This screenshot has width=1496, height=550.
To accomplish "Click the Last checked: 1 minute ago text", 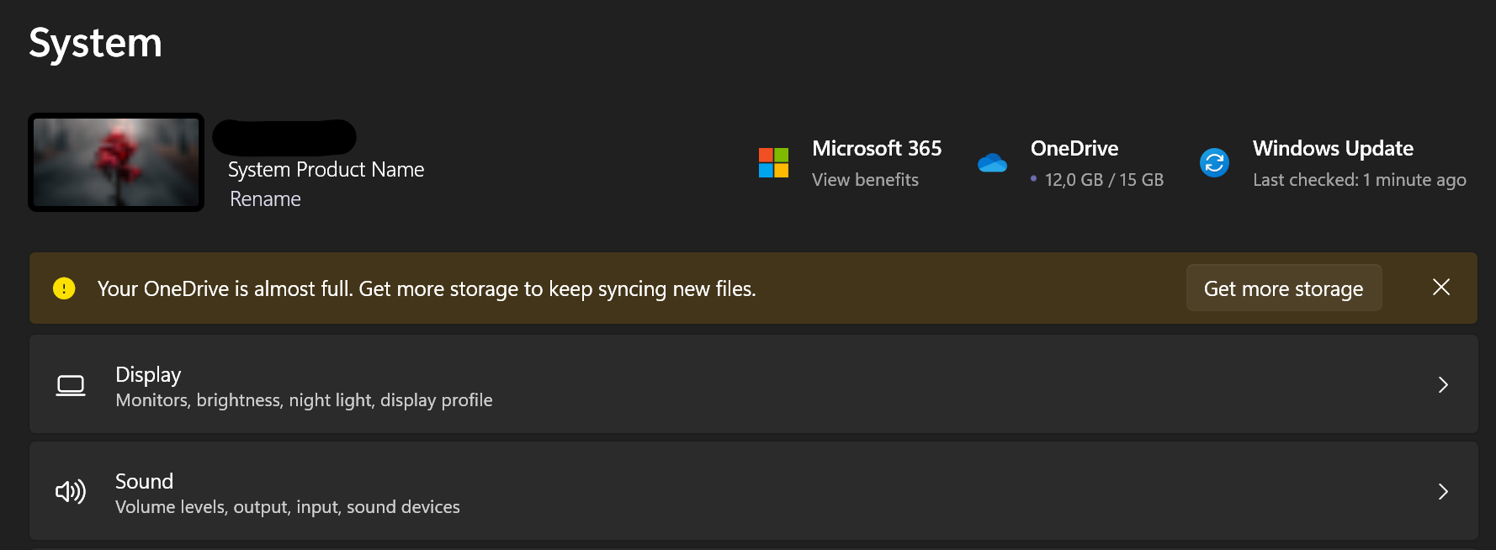I will pos(1359,180).
